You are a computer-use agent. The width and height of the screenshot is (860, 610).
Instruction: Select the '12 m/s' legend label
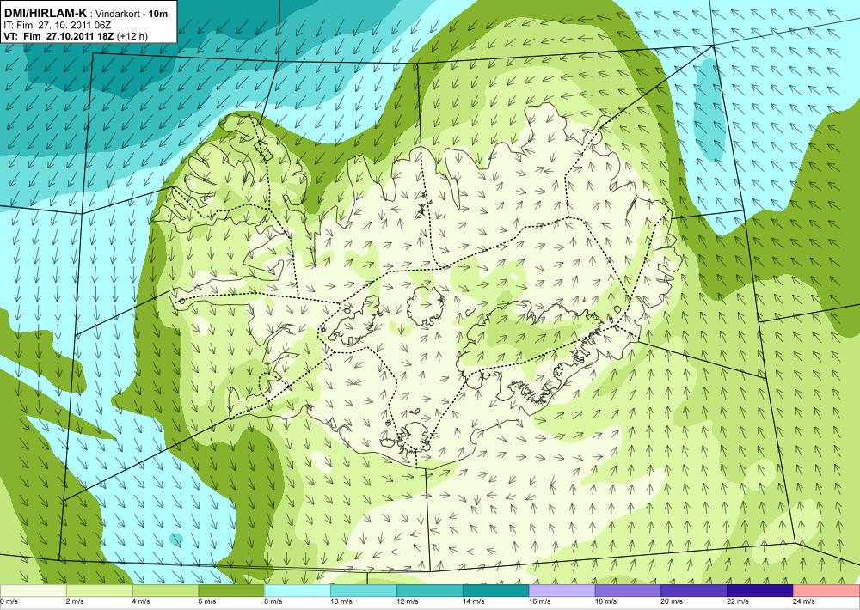pyautogui.click(x=407, y=601)
